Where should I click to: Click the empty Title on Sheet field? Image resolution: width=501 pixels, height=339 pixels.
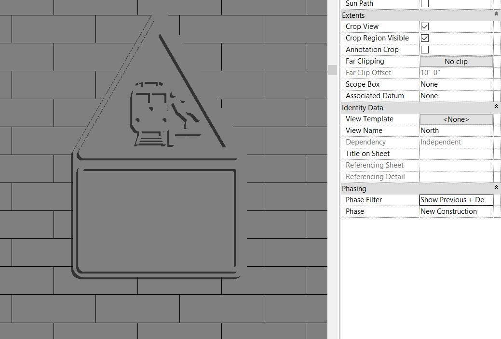point(456,153)
